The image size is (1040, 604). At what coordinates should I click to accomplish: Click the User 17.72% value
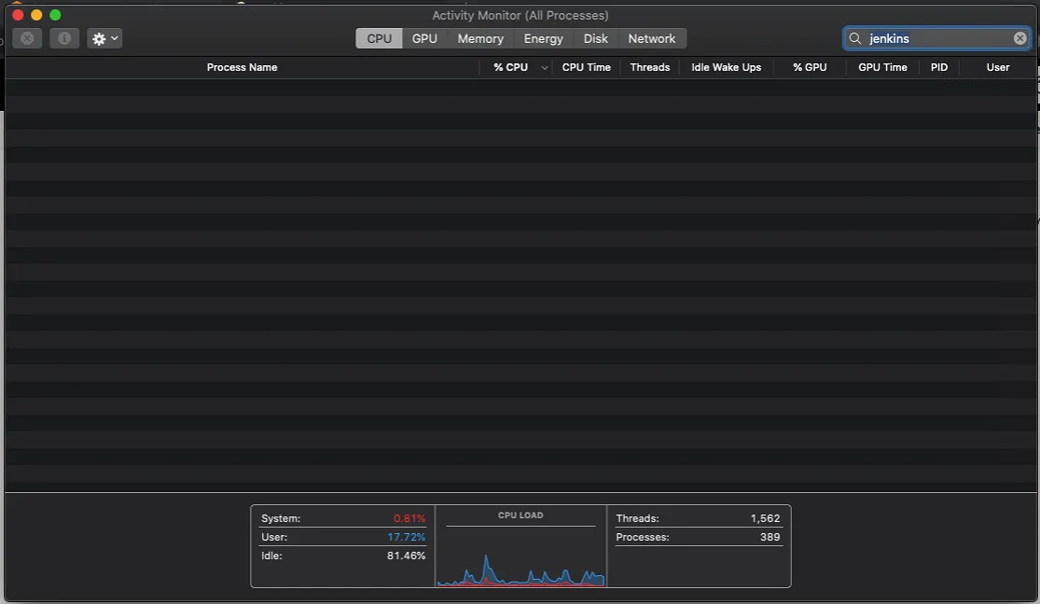click(407, 537)
